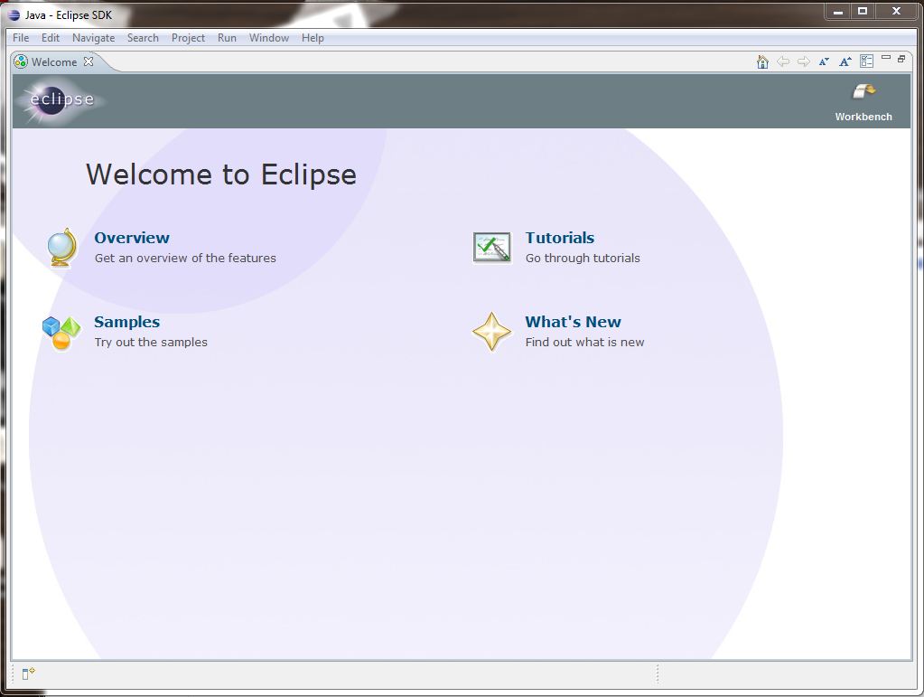Click the 'Java - Eclipse SDK' window title
Screen dimensions: 924x697
69,15
